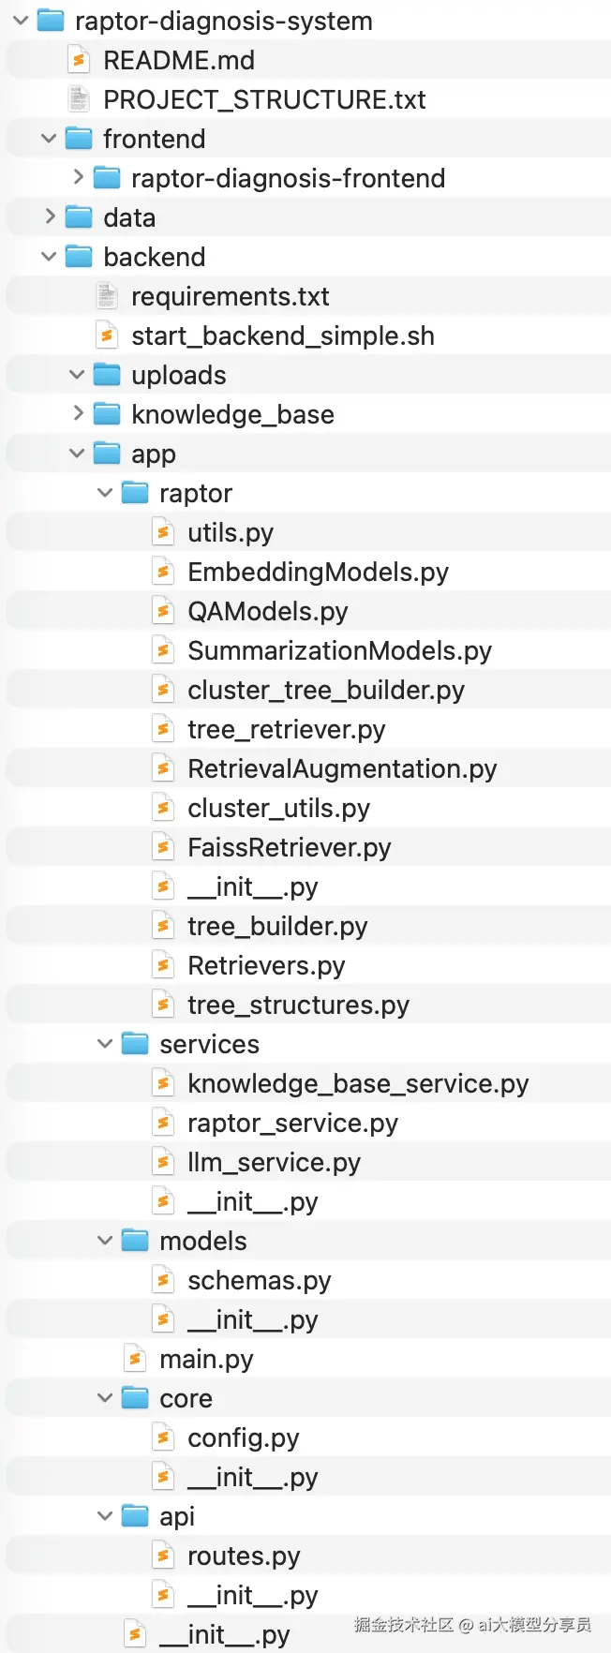611x1653 pixels.
Task: Expand the raptor-diagnosis-frontend folder
Action: click(78, 177)
